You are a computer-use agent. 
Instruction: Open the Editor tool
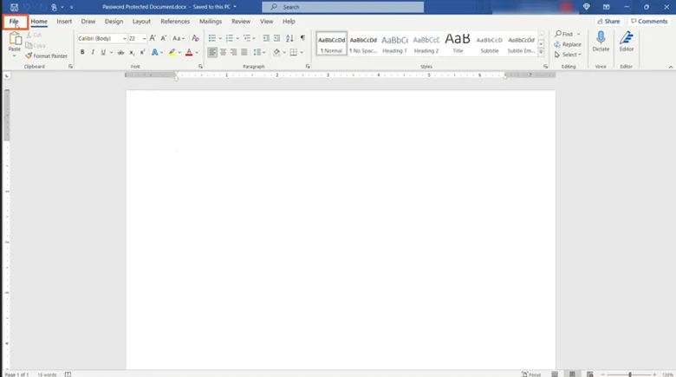point(627,42)
